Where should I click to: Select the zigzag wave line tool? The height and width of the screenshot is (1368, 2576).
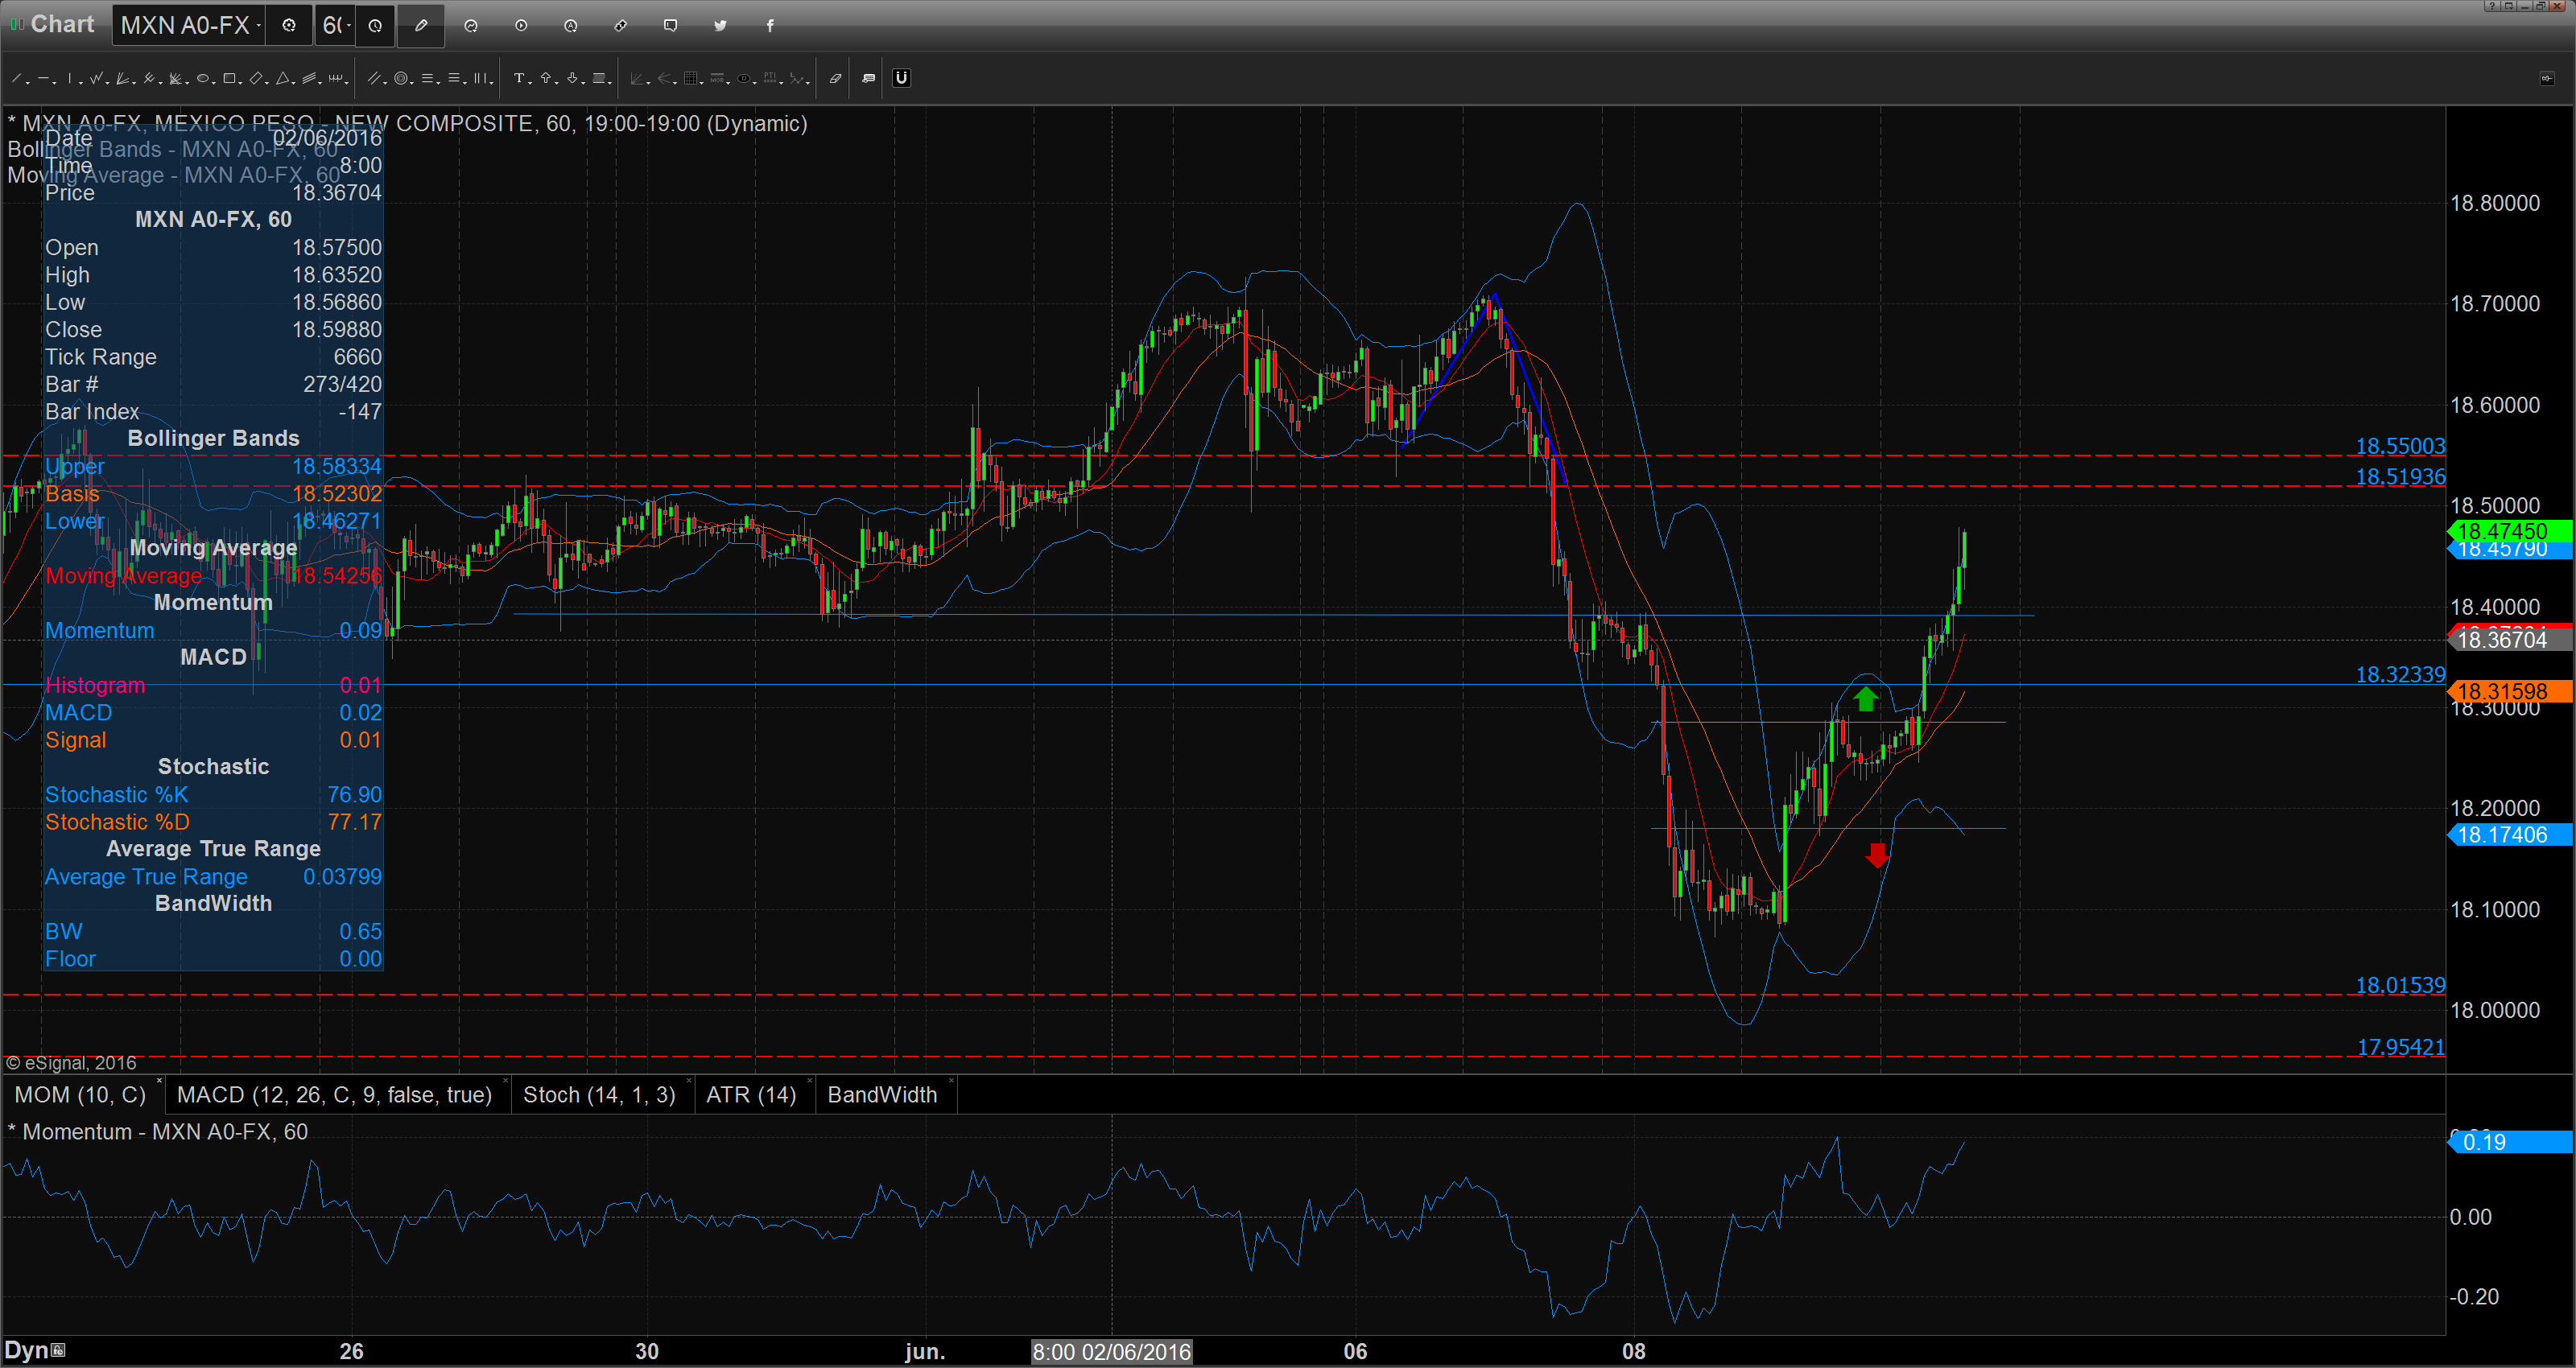click(96, 78)
